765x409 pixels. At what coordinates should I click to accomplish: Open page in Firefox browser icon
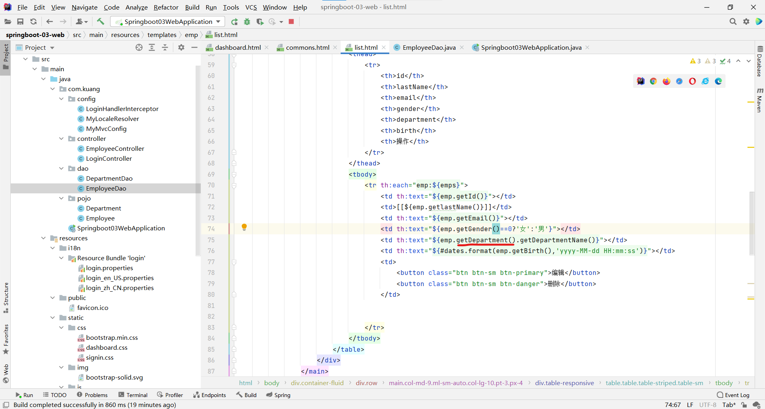(x=667, y=81)
